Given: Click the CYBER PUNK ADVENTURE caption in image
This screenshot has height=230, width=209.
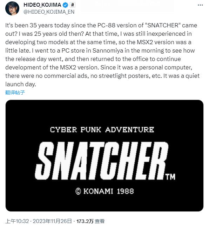Looking at the screenshot, I should tap(102, 130).
